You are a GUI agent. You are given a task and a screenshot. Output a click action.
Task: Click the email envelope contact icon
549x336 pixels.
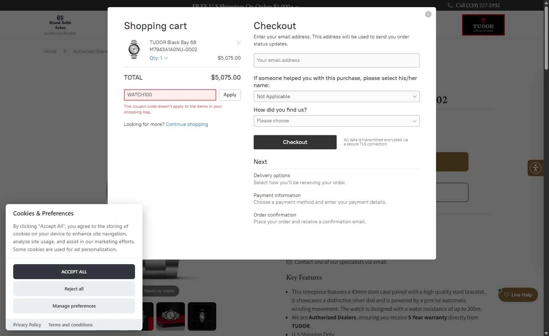click(289, 262)
